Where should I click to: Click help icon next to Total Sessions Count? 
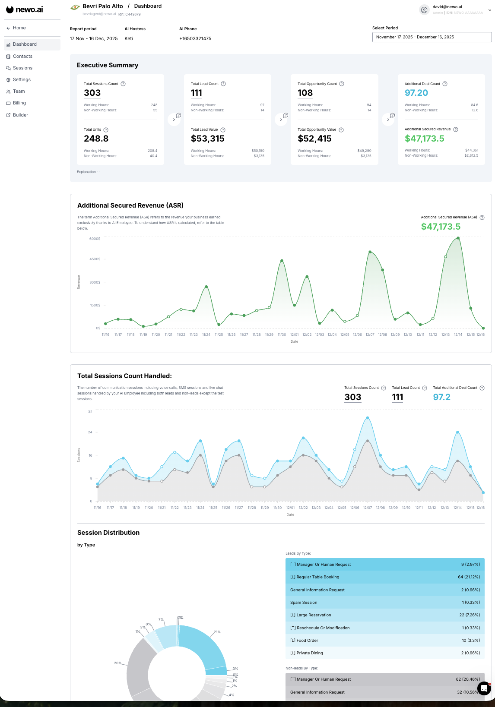[123, 84]
